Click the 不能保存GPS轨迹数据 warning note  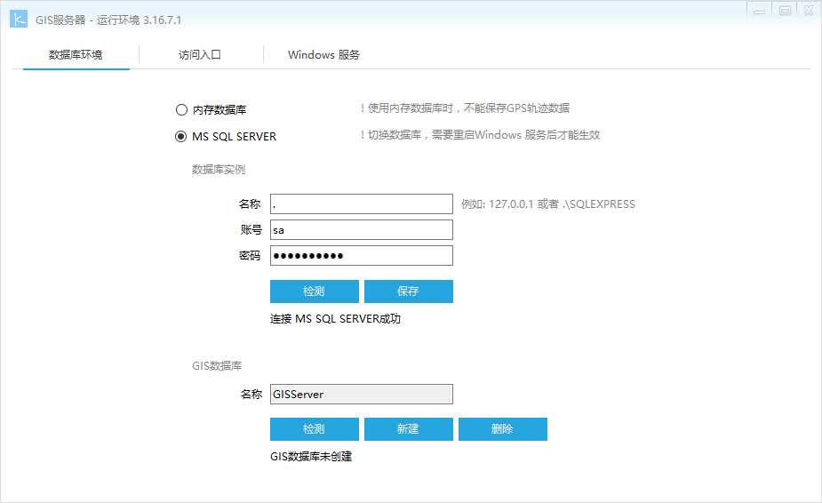tap(465, 108)
